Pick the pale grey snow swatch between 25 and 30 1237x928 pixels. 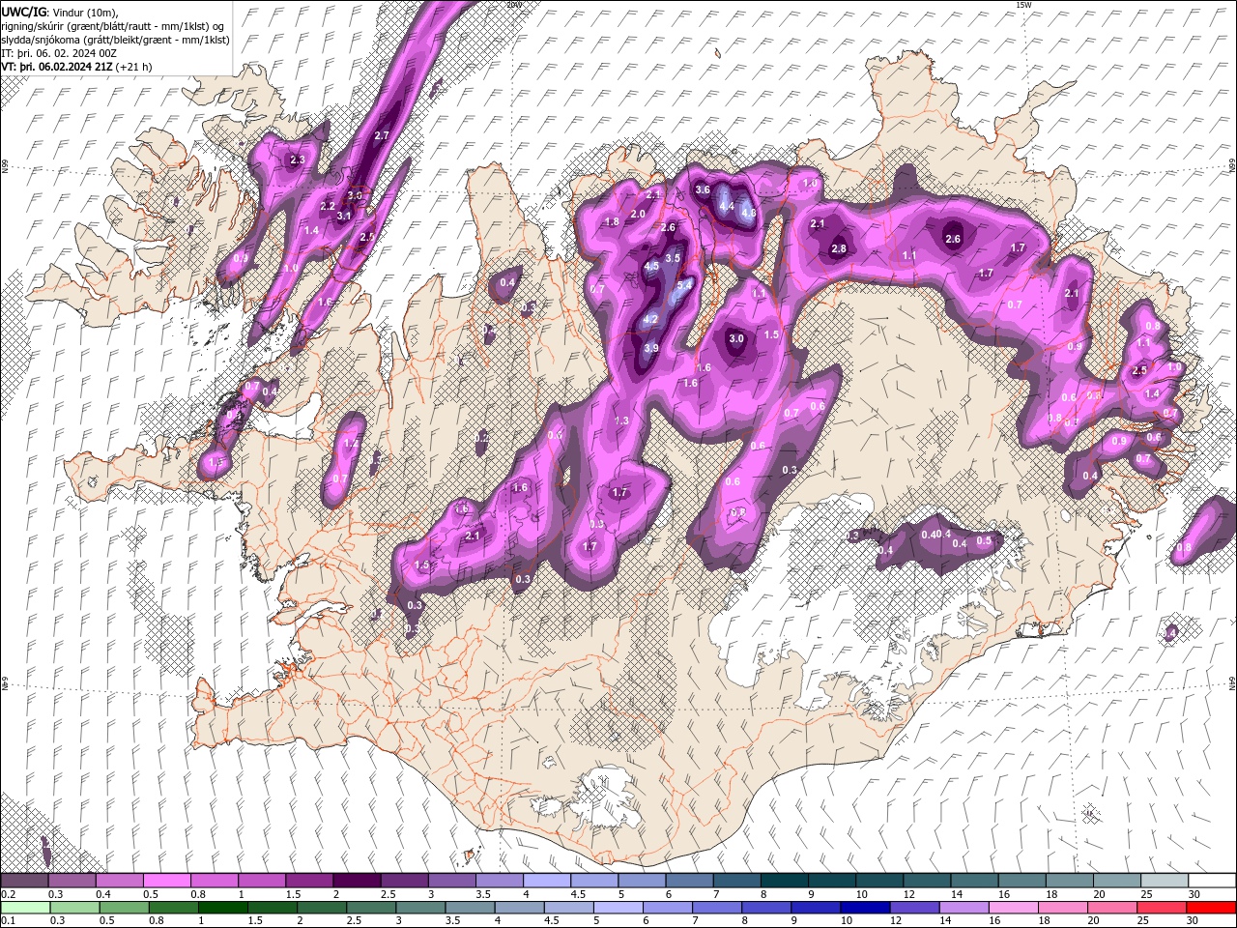point(1163,881)
